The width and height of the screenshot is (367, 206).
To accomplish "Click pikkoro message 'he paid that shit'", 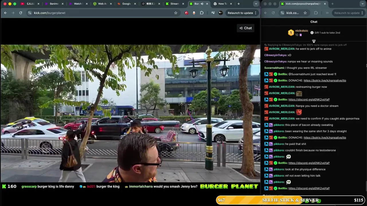I will tap(295, 144).
